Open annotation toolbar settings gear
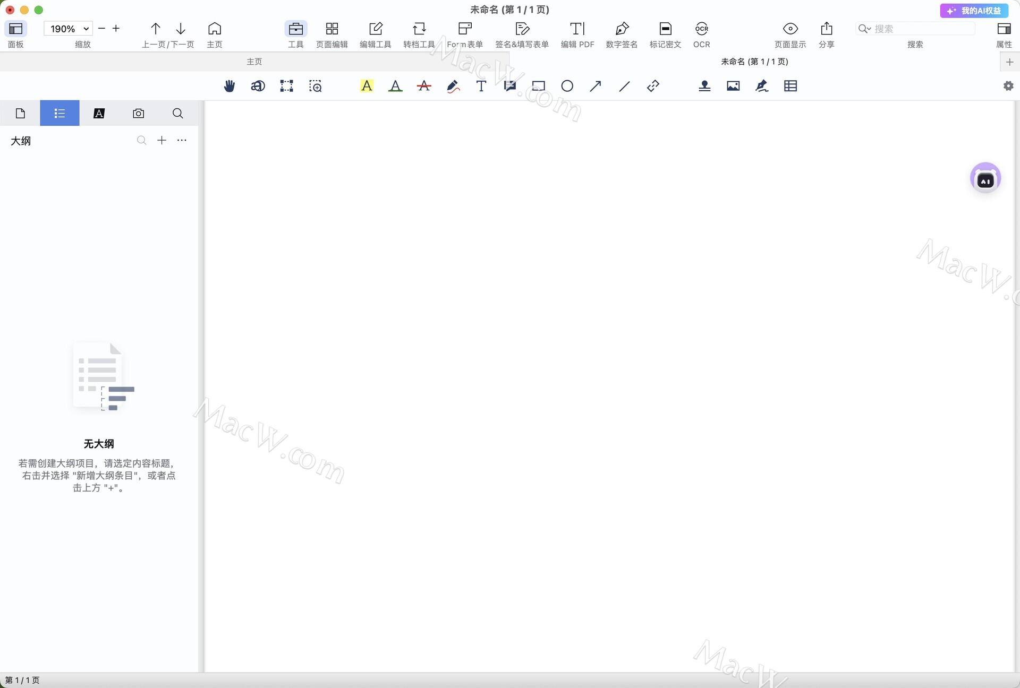The width and height of the screenshot is (1020, 688). point(1008,86)
